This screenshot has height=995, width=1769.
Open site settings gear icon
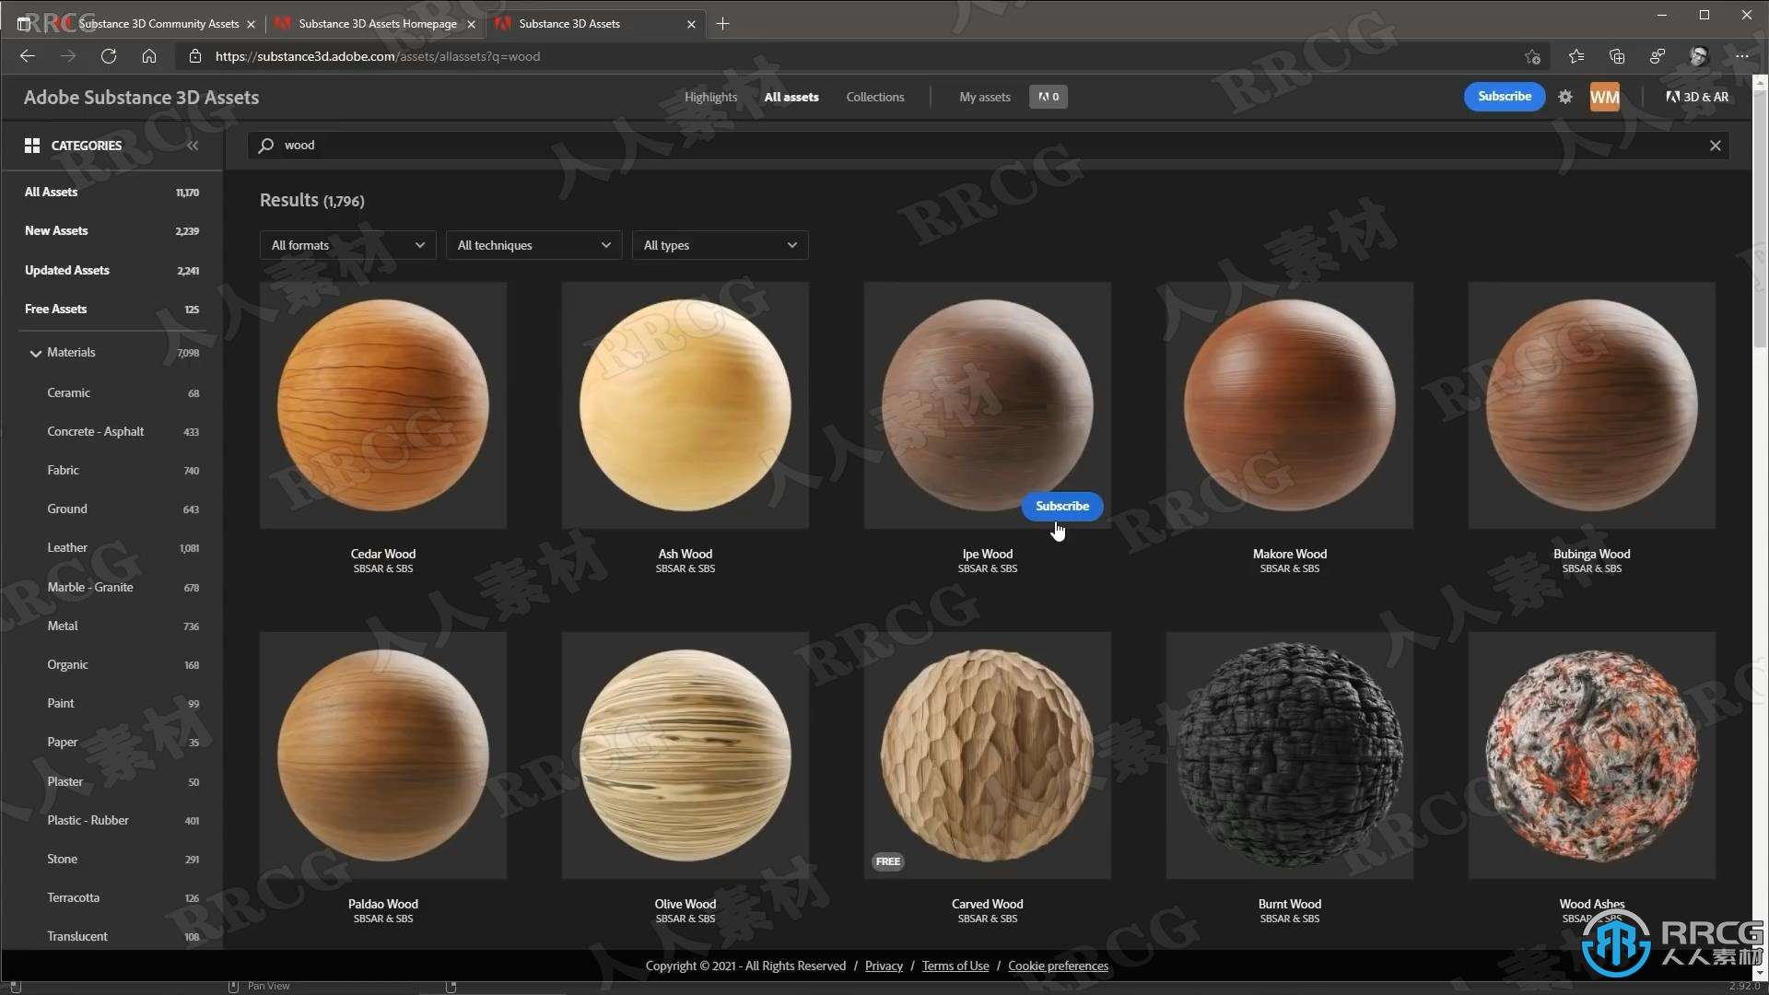pyautogui.click(x=1565, y=97)
